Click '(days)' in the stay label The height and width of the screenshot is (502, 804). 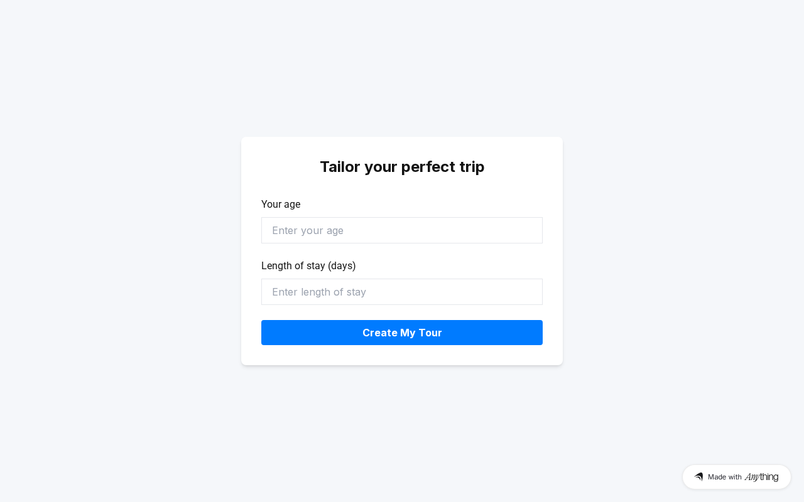point(342,266)
